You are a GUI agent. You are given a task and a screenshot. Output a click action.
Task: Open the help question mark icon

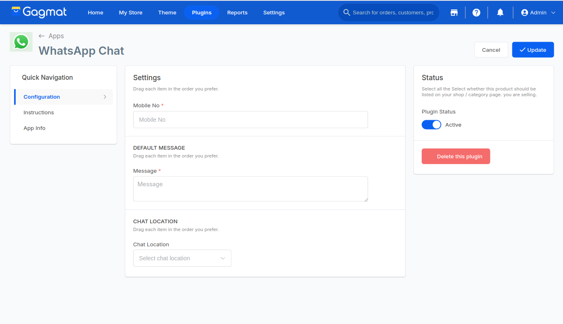(476, 13)
